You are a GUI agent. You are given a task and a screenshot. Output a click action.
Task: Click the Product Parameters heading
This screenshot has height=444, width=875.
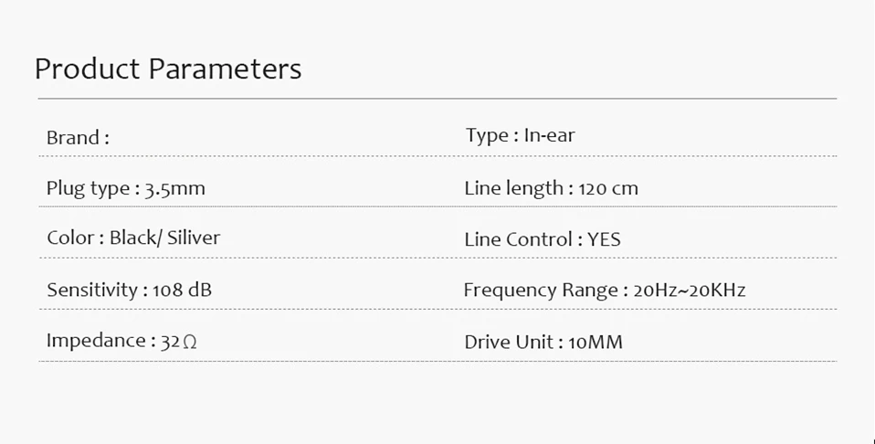click(x=168, y=69)
